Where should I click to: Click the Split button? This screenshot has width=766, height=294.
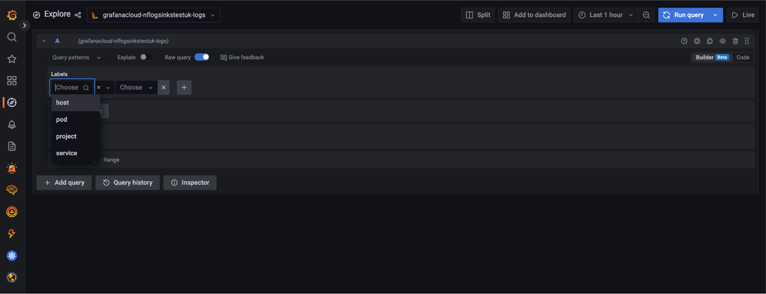tap(478, 15)
